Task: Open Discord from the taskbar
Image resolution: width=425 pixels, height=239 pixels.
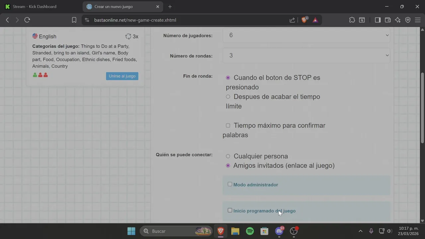Action: (279, 231)
